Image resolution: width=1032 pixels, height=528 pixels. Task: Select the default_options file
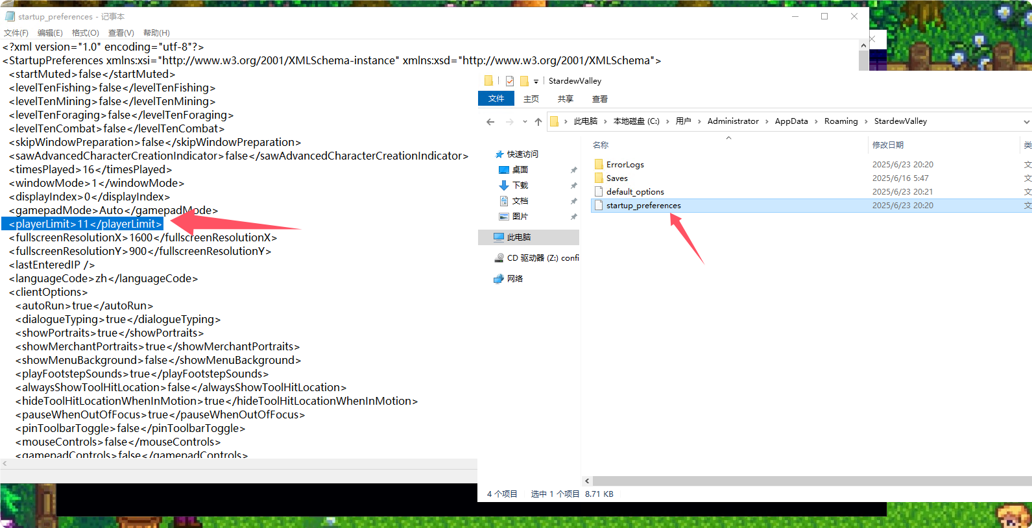tap(635, 192)
